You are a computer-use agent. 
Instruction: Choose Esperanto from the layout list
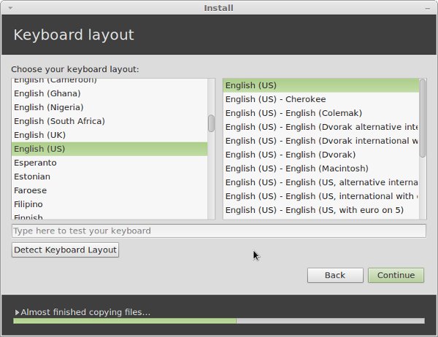point(35,163)
